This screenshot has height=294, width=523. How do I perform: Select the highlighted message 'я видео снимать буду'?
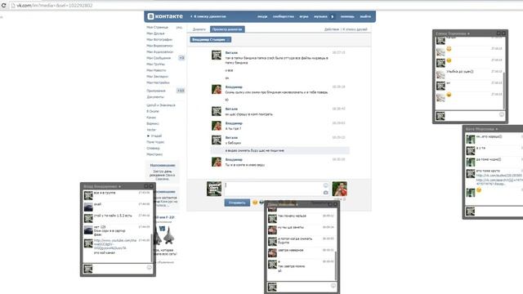pyautogui.click(x=279, y=150)
